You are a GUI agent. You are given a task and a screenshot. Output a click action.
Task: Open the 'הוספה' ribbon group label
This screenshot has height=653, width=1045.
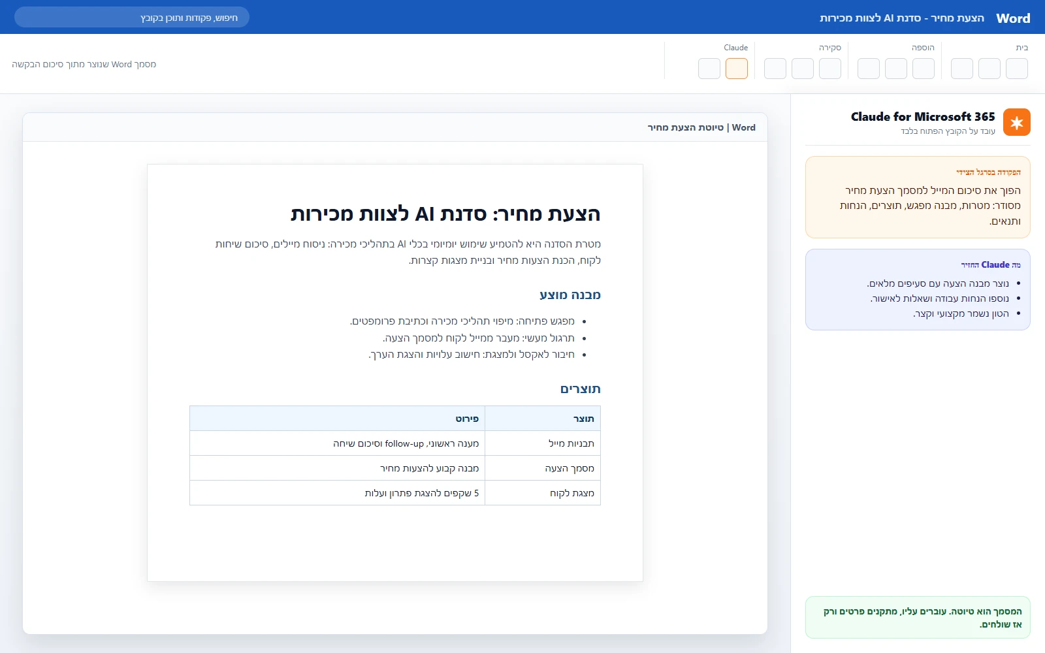coord(923,48)
